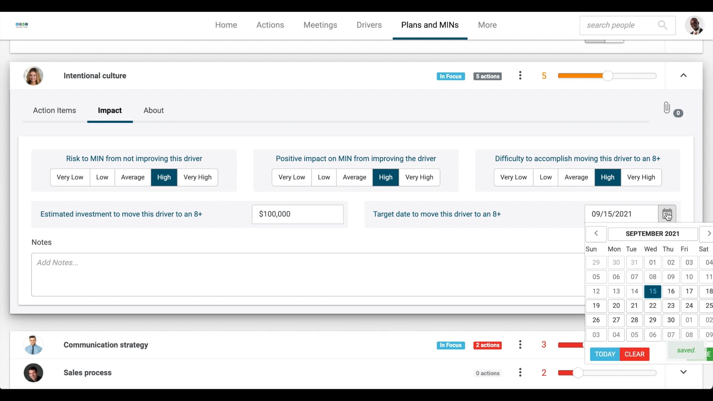Select Average for positive impact on MIN
Viewport: 713px width, 401px height.
(354, 177)
